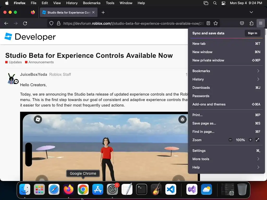Open Terminal from the dock
This screenshot has width=267, height=200.
click(142, 189)
